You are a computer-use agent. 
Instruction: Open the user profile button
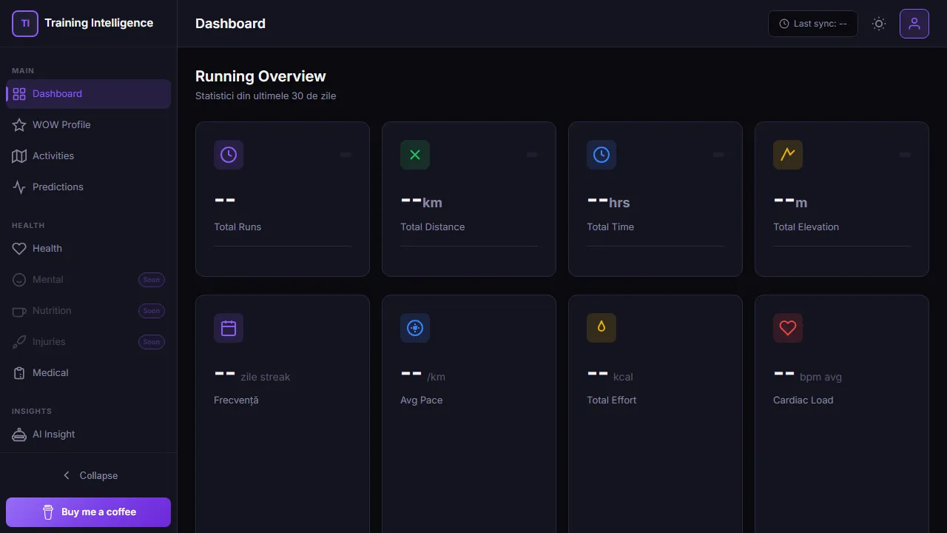click(x=914, y=24)
